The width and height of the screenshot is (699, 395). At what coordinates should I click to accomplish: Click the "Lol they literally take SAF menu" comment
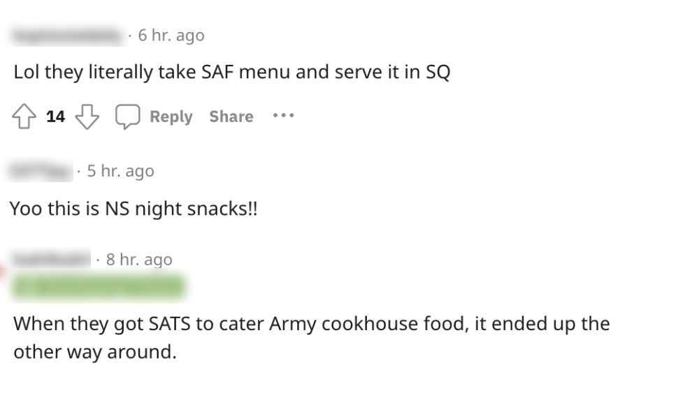[x=231, y=73]
